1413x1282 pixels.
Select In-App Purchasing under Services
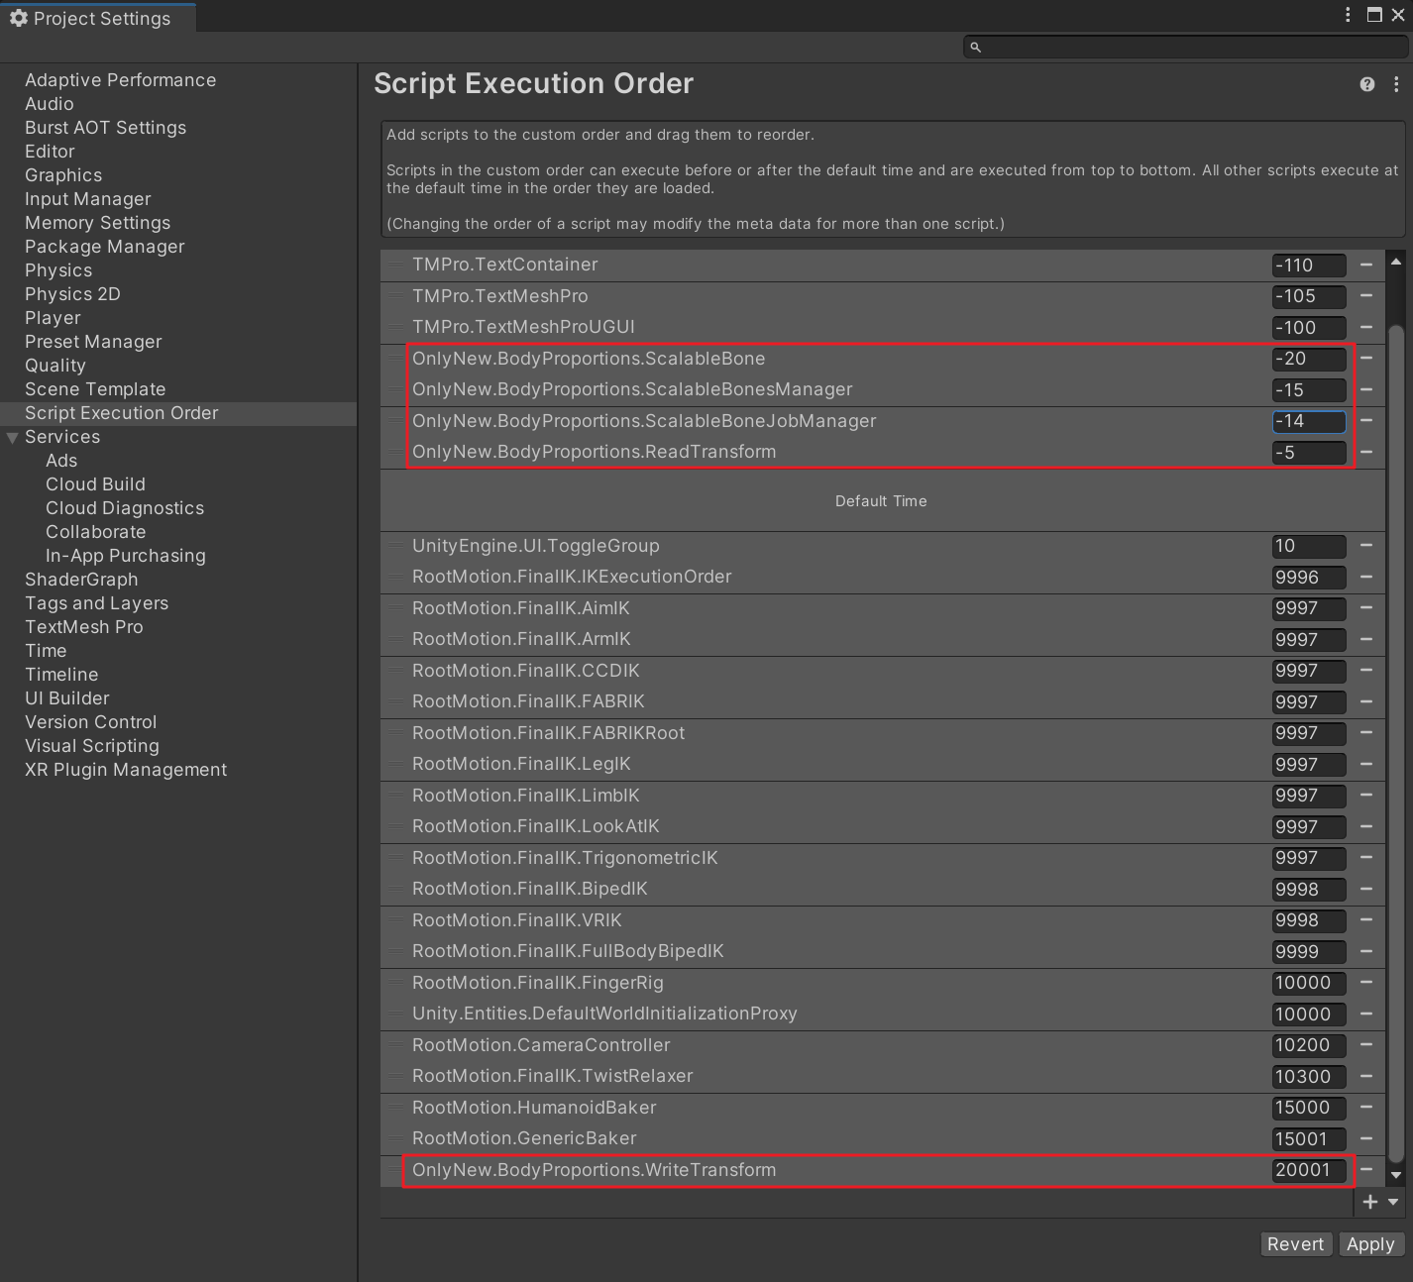[126, 556]
